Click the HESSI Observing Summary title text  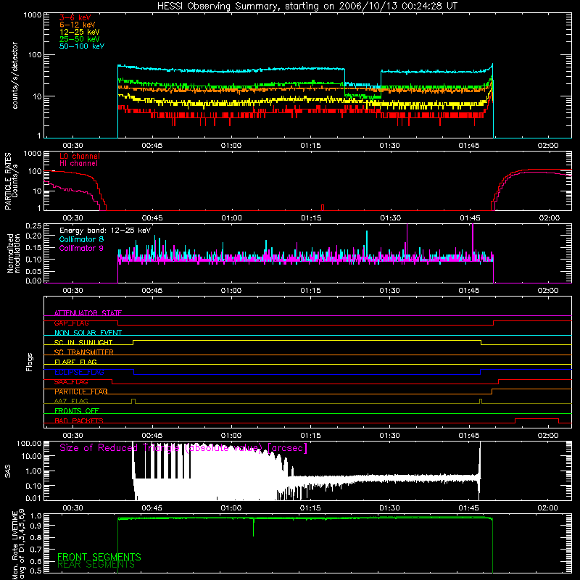(x=307, y=7)
